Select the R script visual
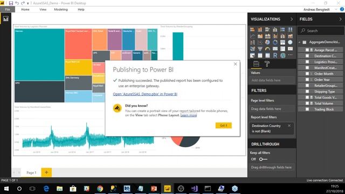This screenshot has height=194, width=345. pyautogui.click(x=275, y=56)
